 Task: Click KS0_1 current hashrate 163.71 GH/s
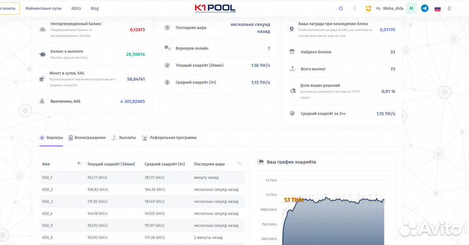(97, 177)
